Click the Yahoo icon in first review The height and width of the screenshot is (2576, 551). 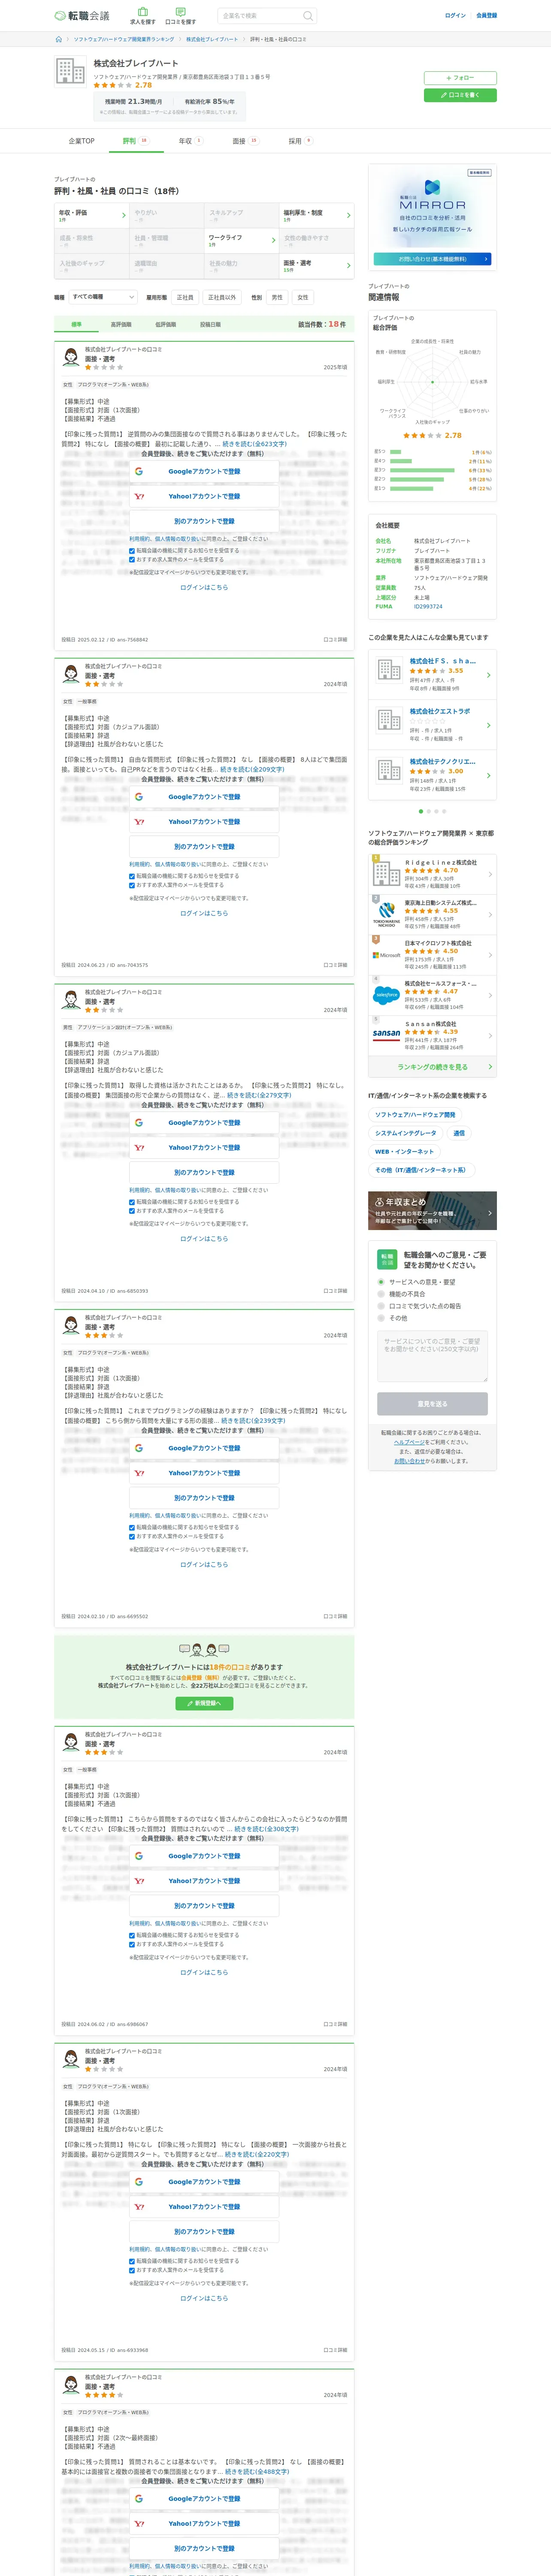pyautogui.click(x=139, y=496)
